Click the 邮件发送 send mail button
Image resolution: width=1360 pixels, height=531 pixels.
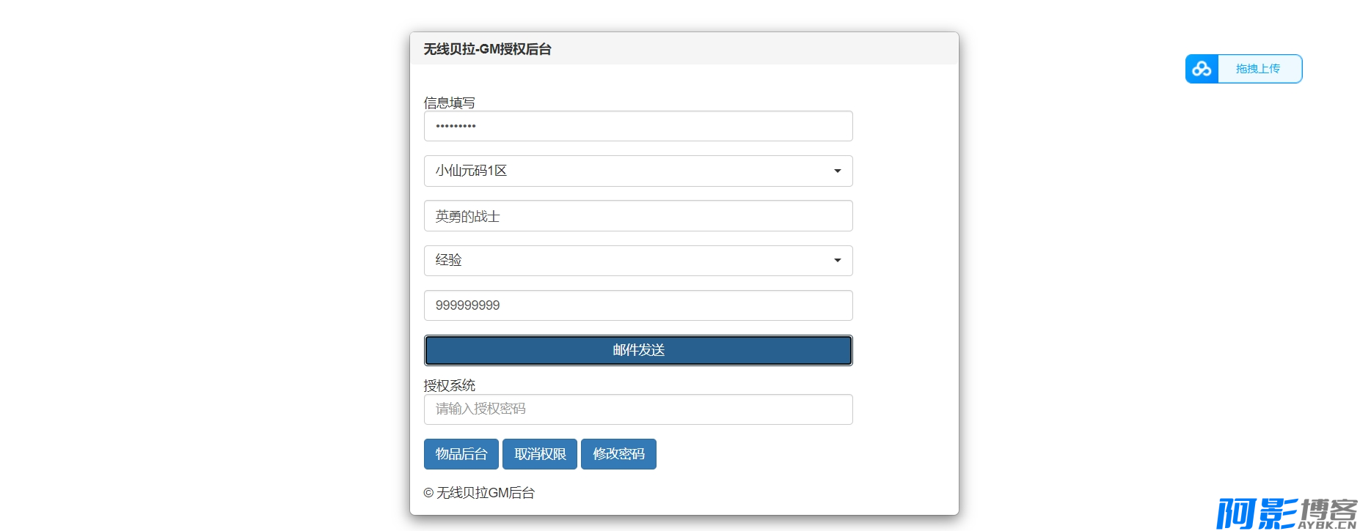click(638, 350)
